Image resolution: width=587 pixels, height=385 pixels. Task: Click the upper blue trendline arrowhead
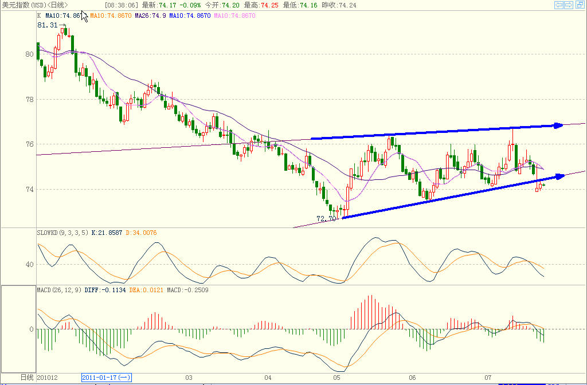(x=558, y=125)
